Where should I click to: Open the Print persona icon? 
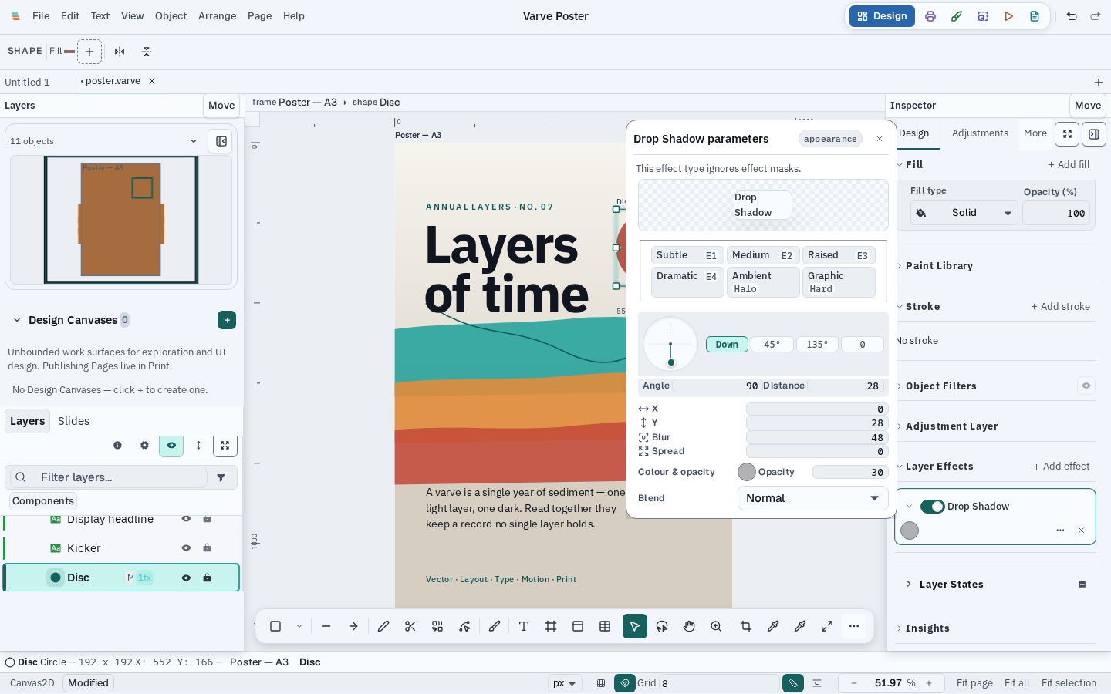[x=930, y=16]
